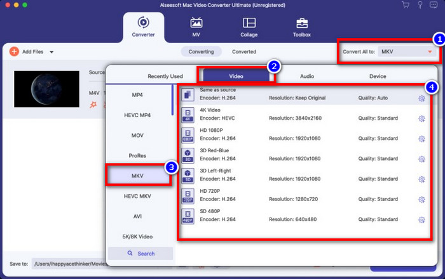Click the search magnifier icon
The height and width of the screenshot is (279, 445).
130,253
